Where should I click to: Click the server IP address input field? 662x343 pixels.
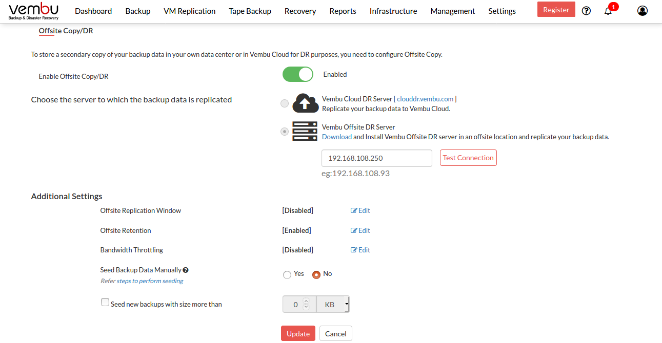coord(377,158)
